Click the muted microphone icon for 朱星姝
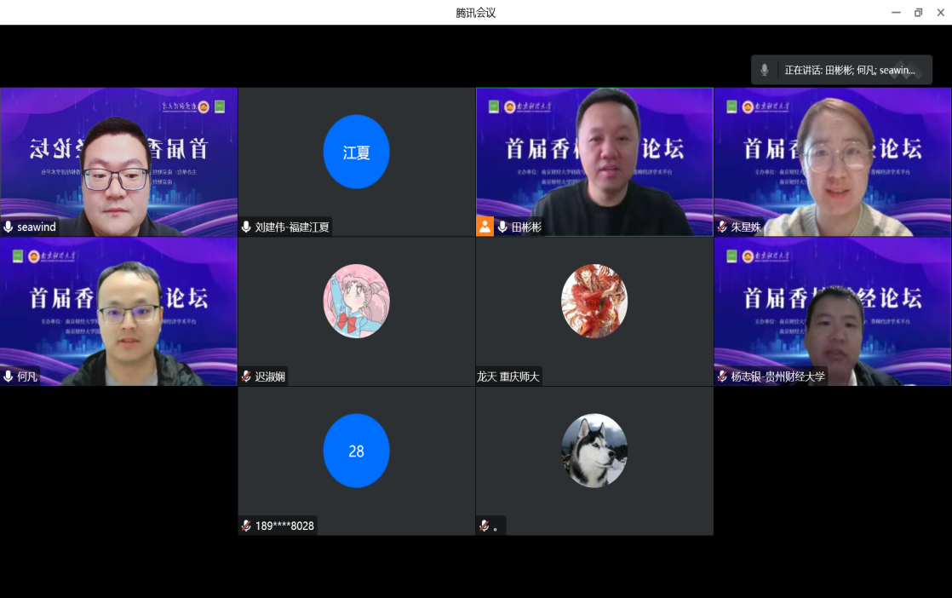Image resolution: width=952 pixels, height=598 pixels. [722, 227]
